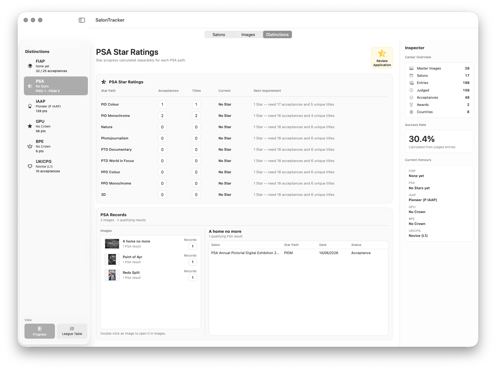Select the Point of Ayr thumbnail
496x370 pixels.
(112, 259)
